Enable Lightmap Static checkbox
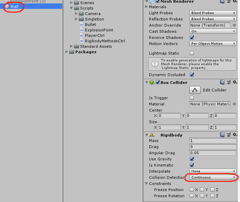The width and height of the screenshot is (240, 202). [x=192, y=53]
